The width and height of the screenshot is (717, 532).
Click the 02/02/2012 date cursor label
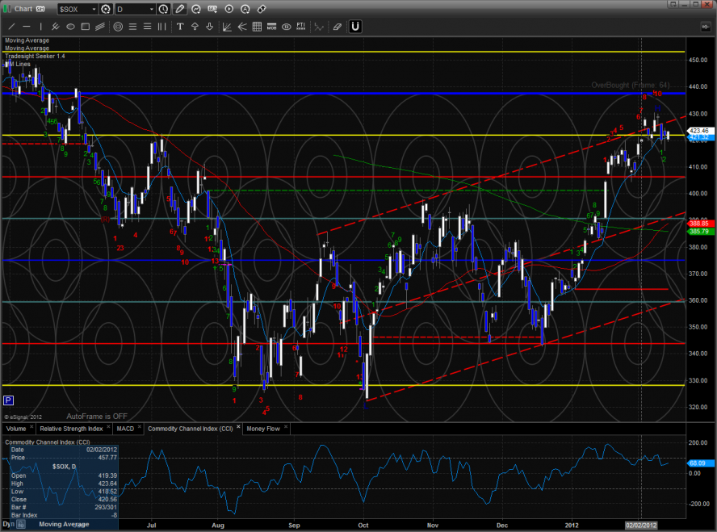click(x=642, y=526)
